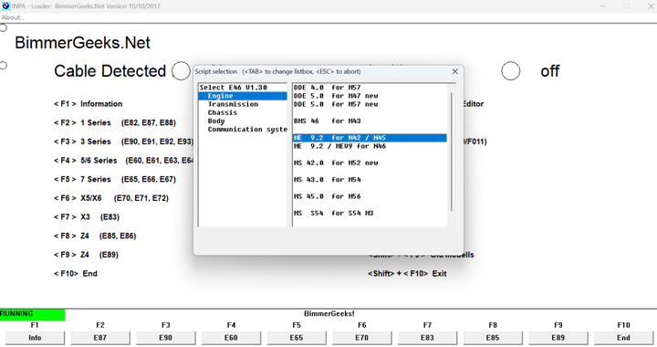Click the <F7> X3 (E83) entry
The width and height of the screenshot is (657, 347).
click(87, 217)
